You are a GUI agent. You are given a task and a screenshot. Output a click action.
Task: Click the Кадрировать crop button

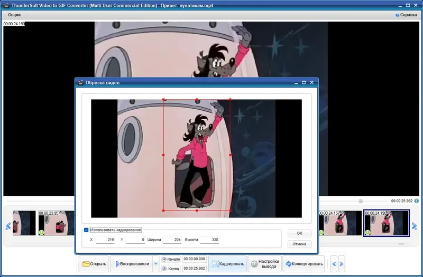click(x=228, y=264)
